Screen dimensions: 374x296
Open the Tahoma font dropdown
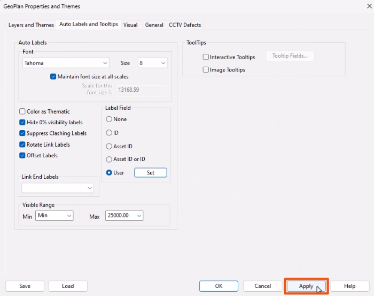coord(66,63)
